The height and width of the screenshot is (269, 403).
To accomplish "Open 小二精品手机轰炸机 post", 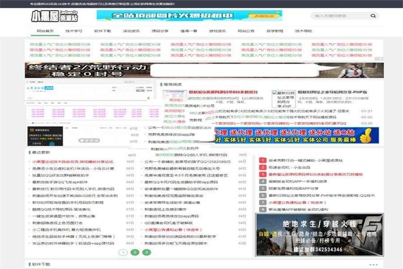I will (66, 230).
